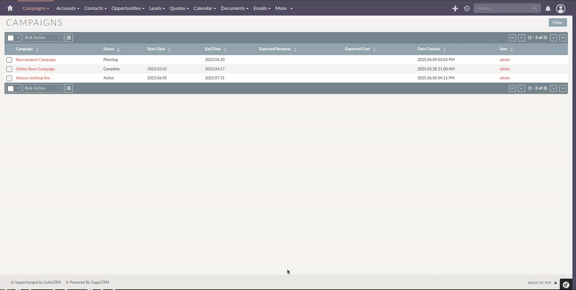Open the Abacus clothing line campaign link
576x290 pixels.
(x=33, y=78)
